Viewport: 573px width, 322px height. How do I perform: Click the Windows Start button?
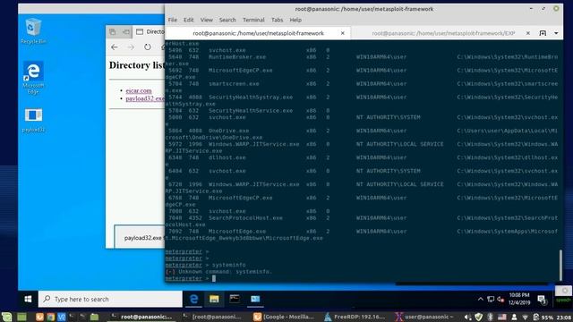[x=28, y=299]
